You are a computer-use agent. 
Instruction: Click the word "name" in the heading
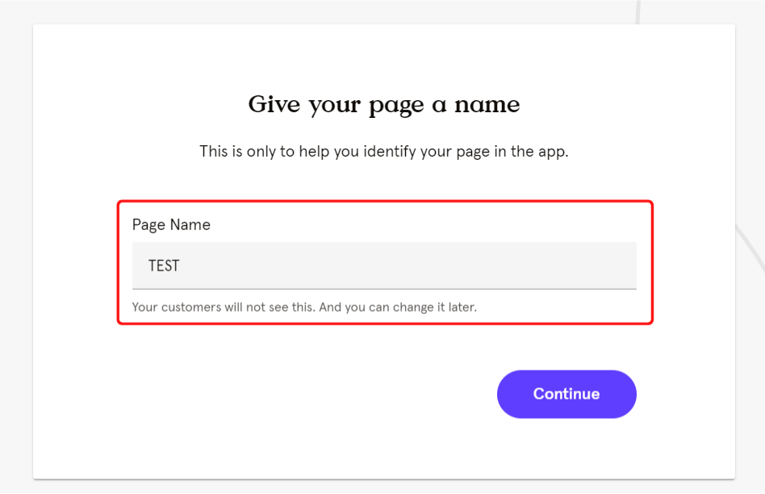(487, 104)
